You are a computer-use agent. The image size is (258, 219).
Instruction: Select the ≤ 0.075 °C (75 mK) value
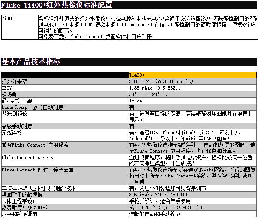[167, 207]
